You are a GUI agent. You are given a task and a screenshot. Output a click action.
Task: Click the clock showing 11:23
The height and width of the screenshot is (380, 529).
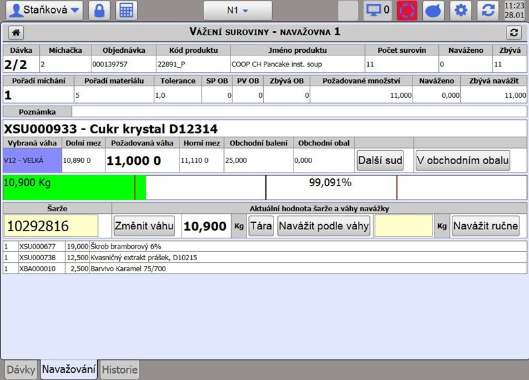514,6
